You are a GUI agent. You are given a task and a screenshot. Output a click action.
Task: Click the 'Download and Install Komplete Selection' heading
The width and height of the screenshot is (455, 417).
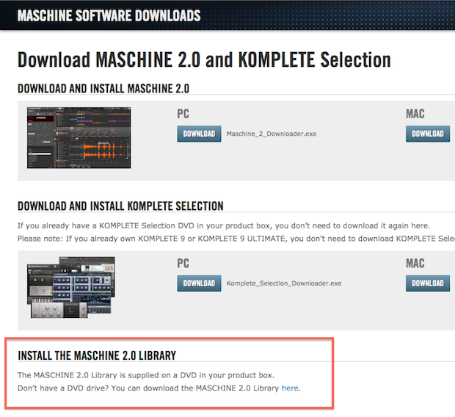[120, 206]
